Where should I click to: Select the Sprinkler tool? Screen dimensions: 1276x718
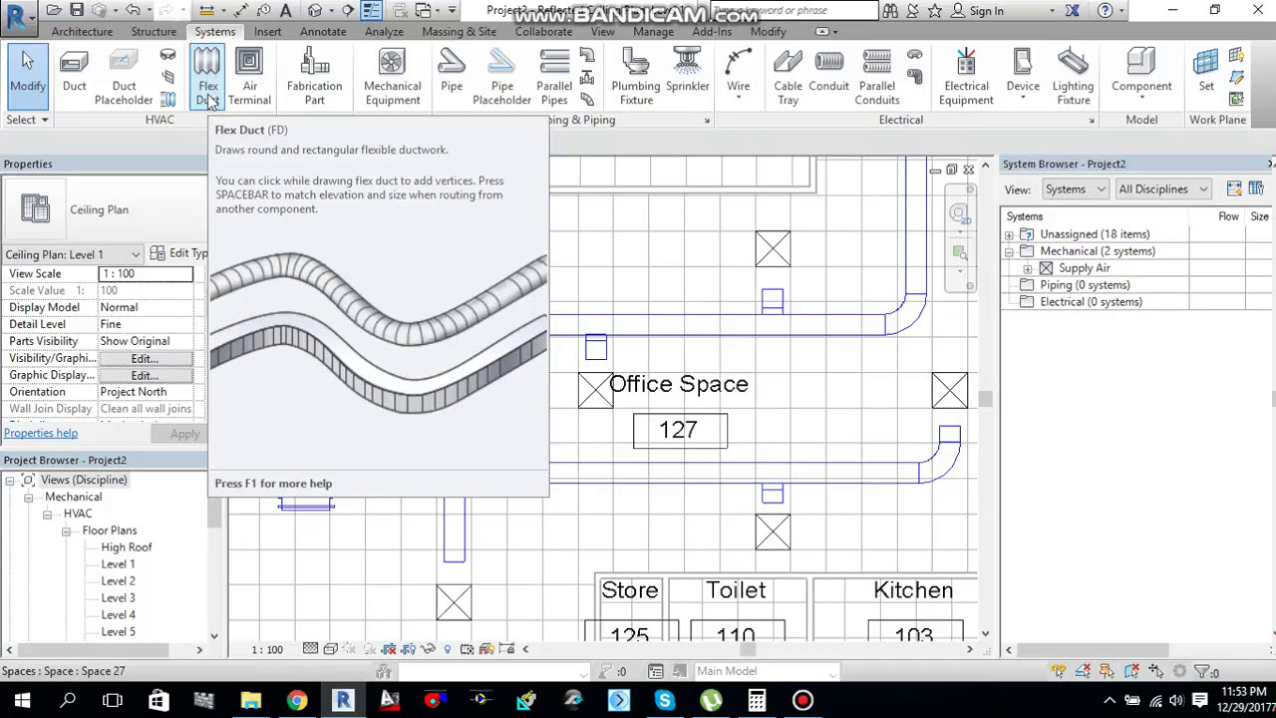pos(687,72)
